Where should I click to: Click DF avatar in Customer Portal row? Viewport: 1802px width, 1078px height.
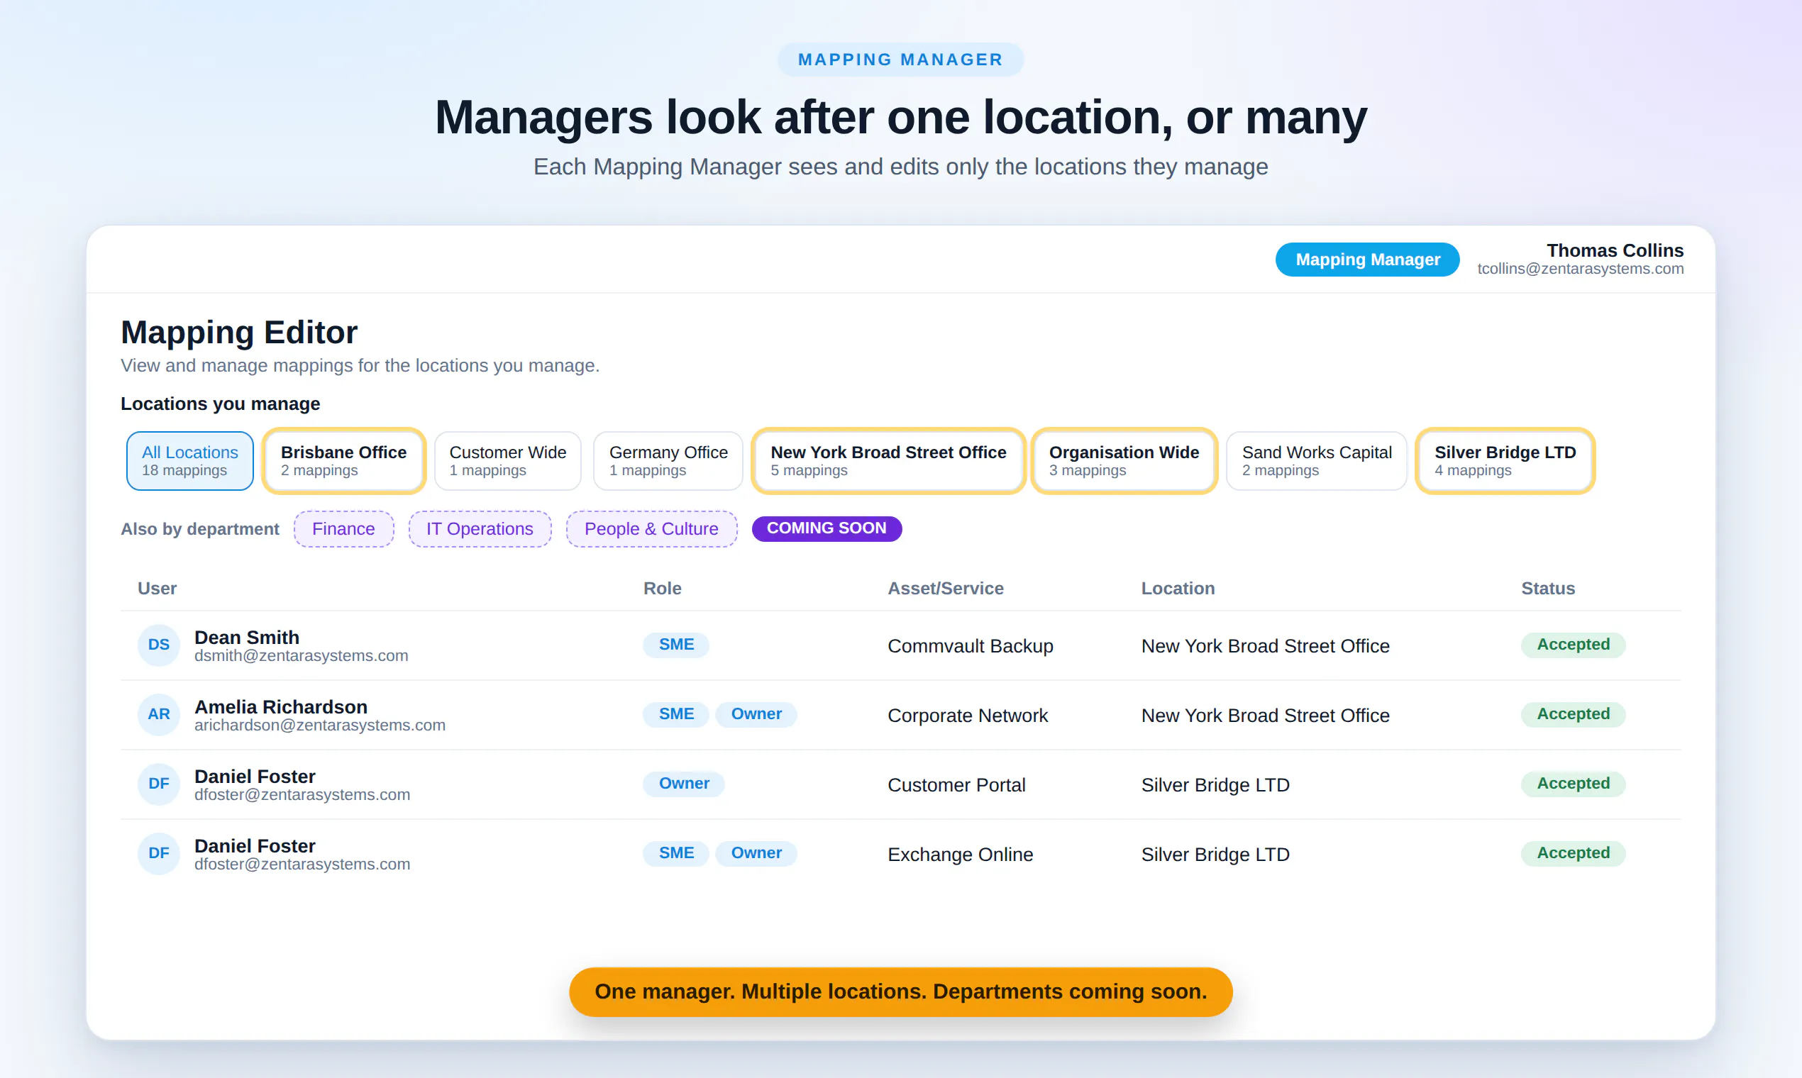(158, 784)
